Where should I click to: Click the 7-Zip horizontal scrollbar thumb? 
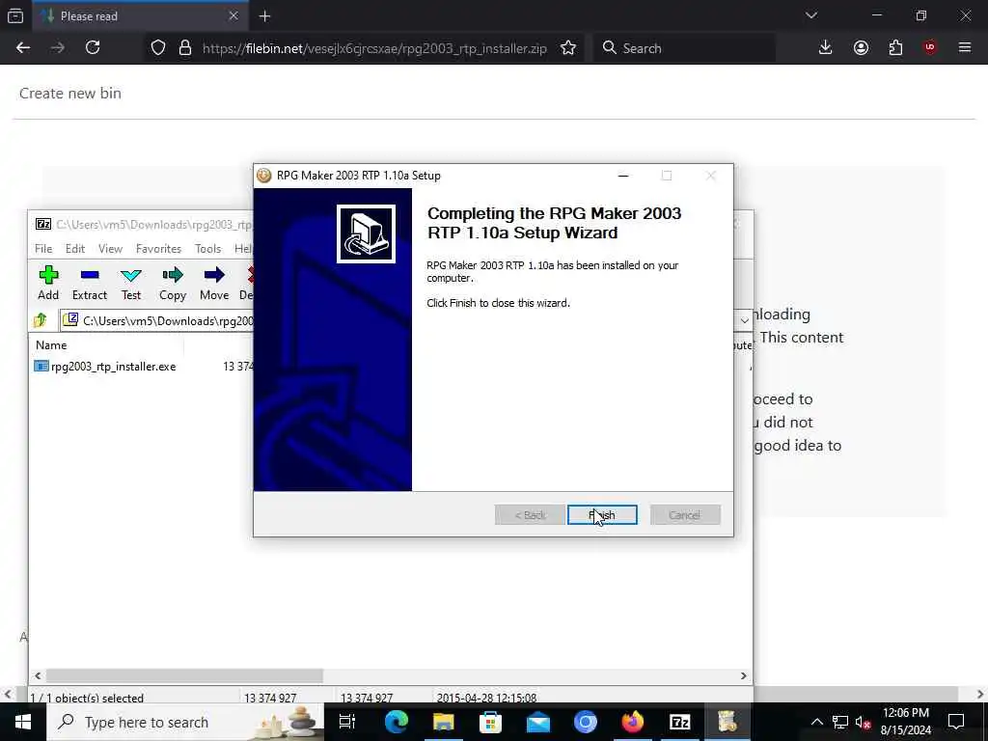184,675
